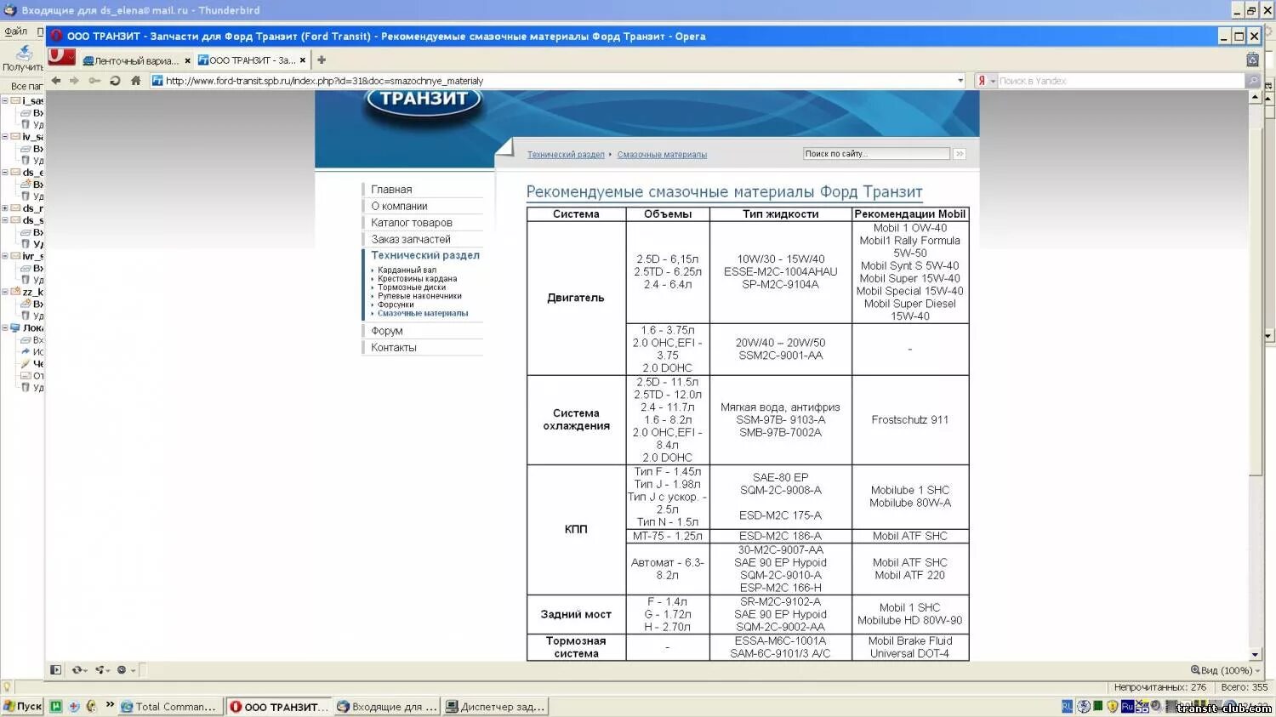Go forward with the Opera forward arrow
Screen dimensions: 1276x717
74,81
